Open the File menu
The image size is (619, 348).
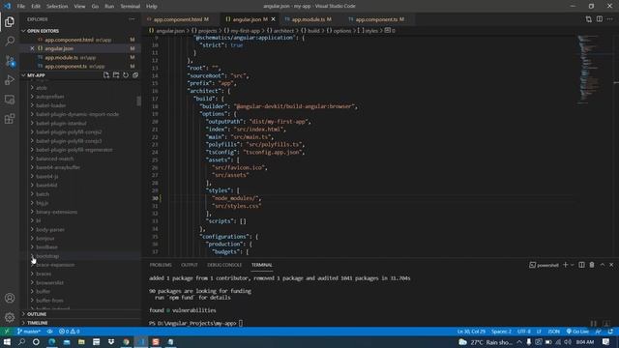[x=20, y=7]
